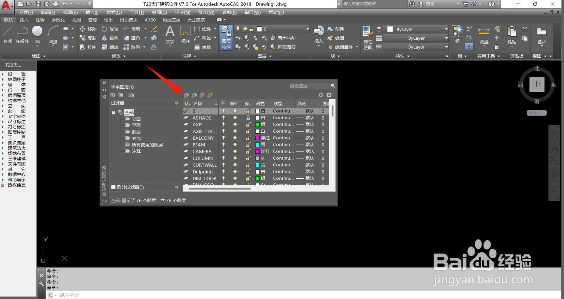Viewport: 564px width, 299px height.
Task: Collapse the 过滤器 filter pane chevron
Action: (x=177, y=103)
